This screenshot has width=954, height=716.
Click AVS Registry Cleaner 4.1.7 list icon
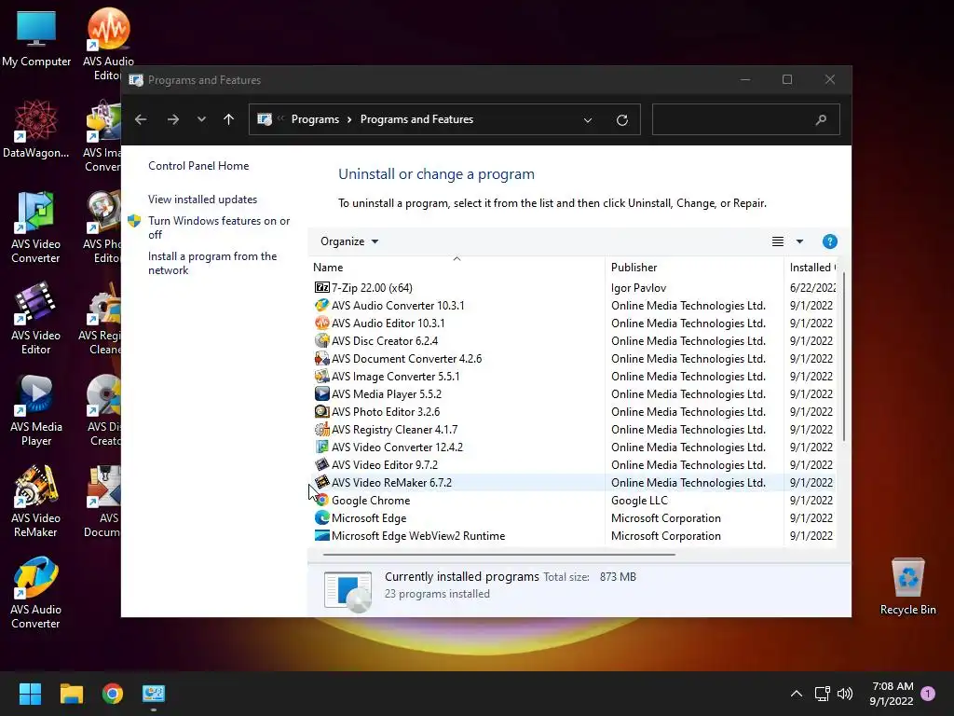321,429
